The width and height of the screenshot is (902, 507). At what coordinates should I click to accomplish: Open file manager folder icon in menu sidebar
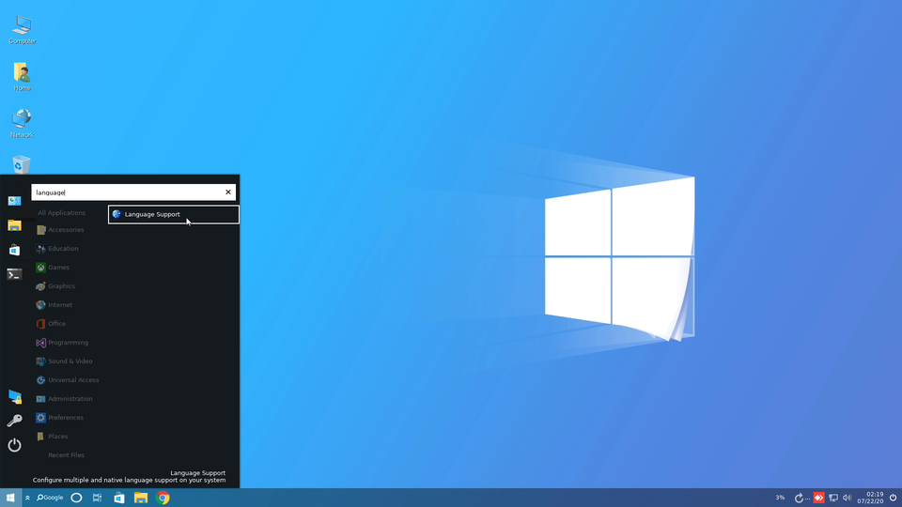click(x=14, y=225)
